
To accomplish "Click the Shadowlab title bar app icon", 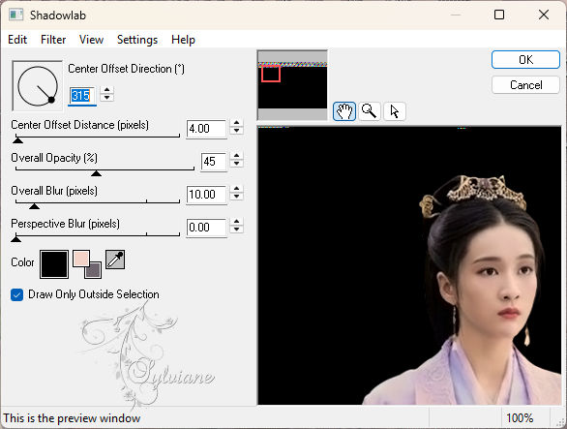I will click(x=15, y=15).
